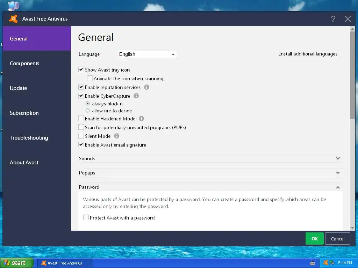Go to the Subscription tab
This screenshot has height=268, width=358.
click(37, 113)
